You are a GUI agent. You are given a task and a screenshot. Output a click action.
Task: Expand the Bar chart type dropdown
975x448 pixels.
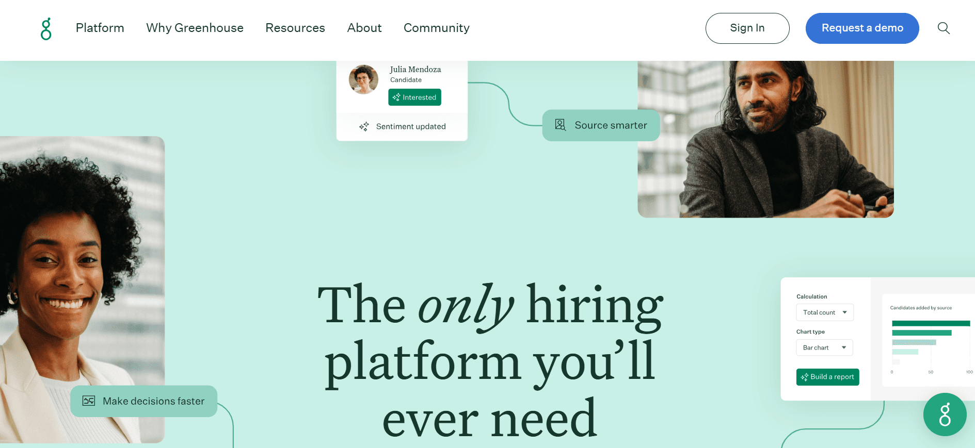pos(824,347)
